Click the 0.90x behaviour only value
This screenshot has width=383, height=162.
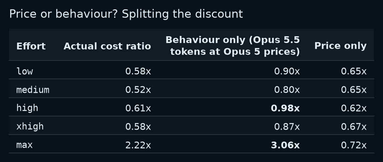click(x=287, y=71)
